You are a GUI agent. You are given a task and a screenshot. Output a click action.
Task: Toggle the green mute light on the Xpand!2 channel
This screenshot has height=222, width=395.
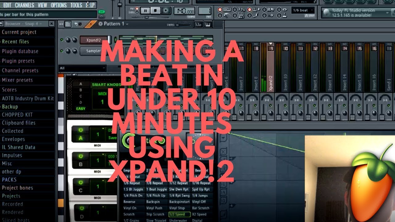[x=62, y=39]
